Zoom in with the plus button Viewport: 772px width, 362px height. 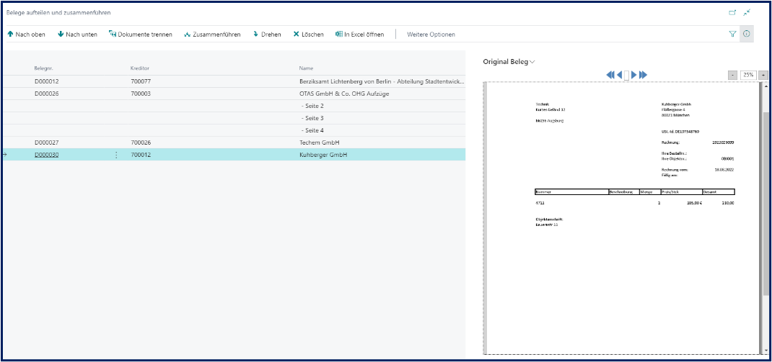[763, 75]
